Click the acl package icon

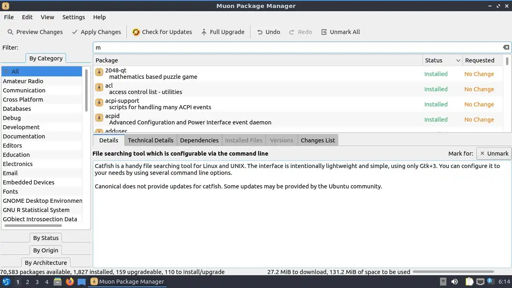click(99, 87)
